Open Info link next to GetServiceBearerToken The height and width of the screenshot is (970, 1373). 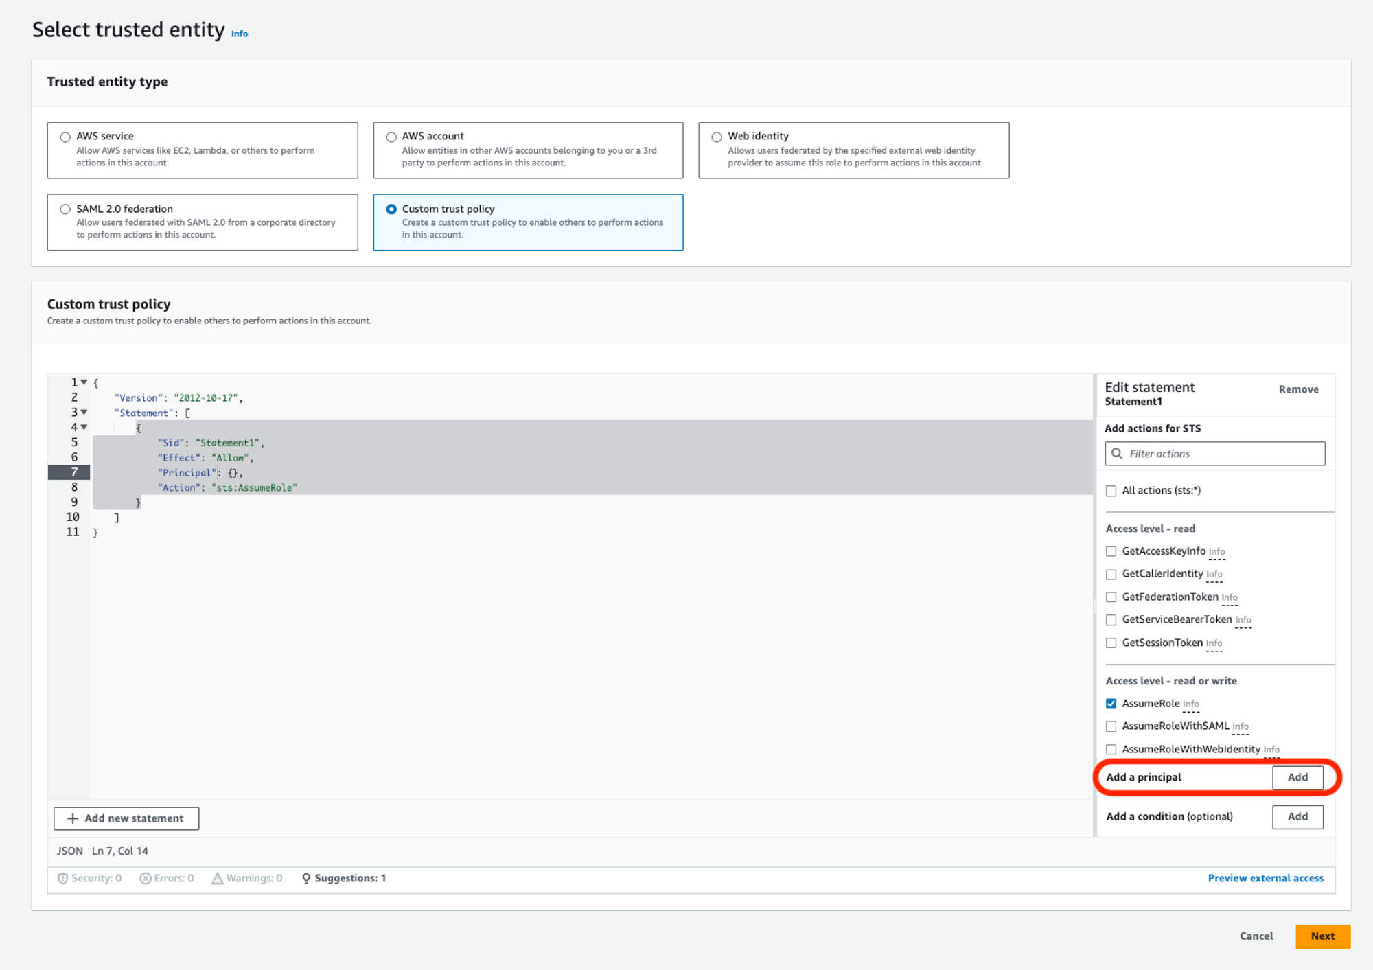[1243, 620]
